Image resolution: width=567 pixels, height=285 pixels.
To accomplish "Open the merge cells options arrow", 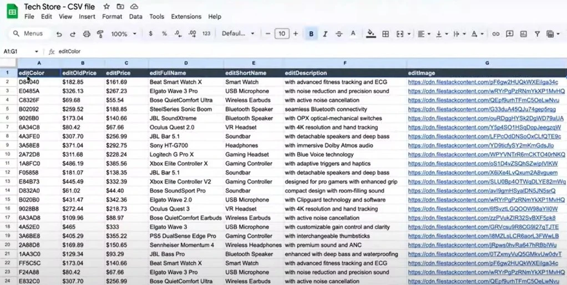I will coord(409,34).
